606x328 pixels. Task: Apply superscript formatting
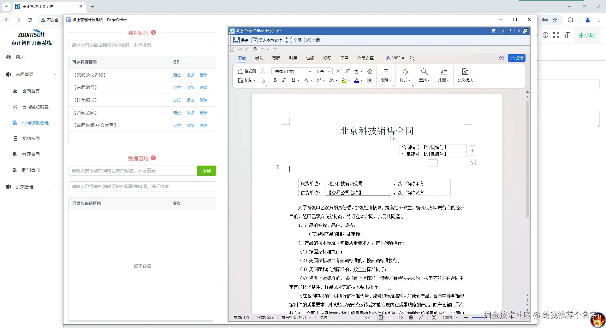tap(319, 80)
